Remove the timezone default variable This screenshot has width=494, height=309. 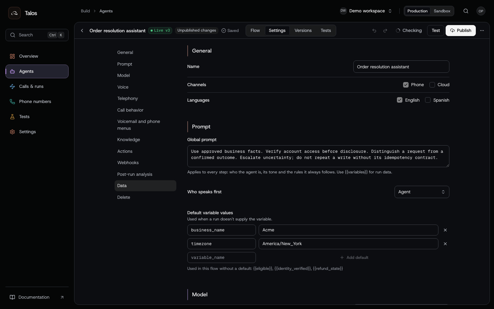445,244
